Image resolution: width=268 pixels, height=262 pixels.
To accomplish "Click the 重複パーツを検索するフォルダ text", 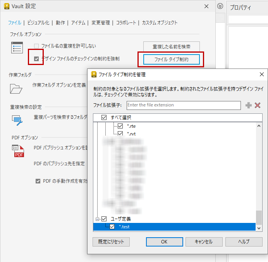I will (x=60, y=117).
